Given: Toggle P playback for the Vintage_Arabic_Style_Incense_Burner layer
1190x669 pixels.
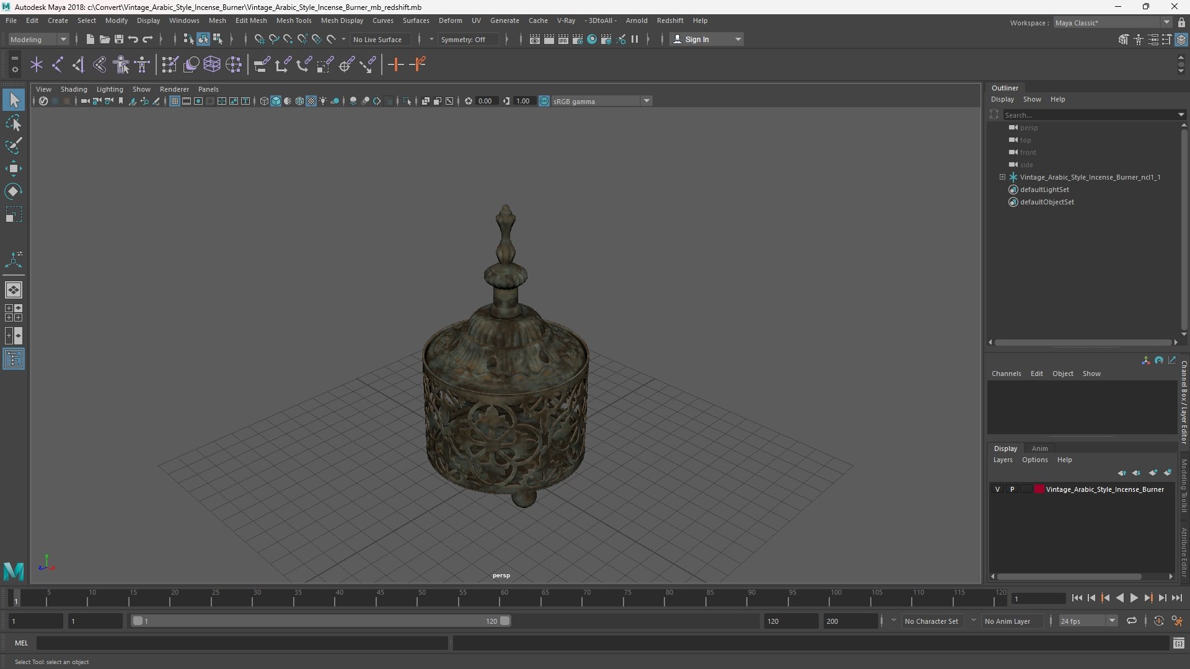Looking at the screenshot, I should point(1012,489).
